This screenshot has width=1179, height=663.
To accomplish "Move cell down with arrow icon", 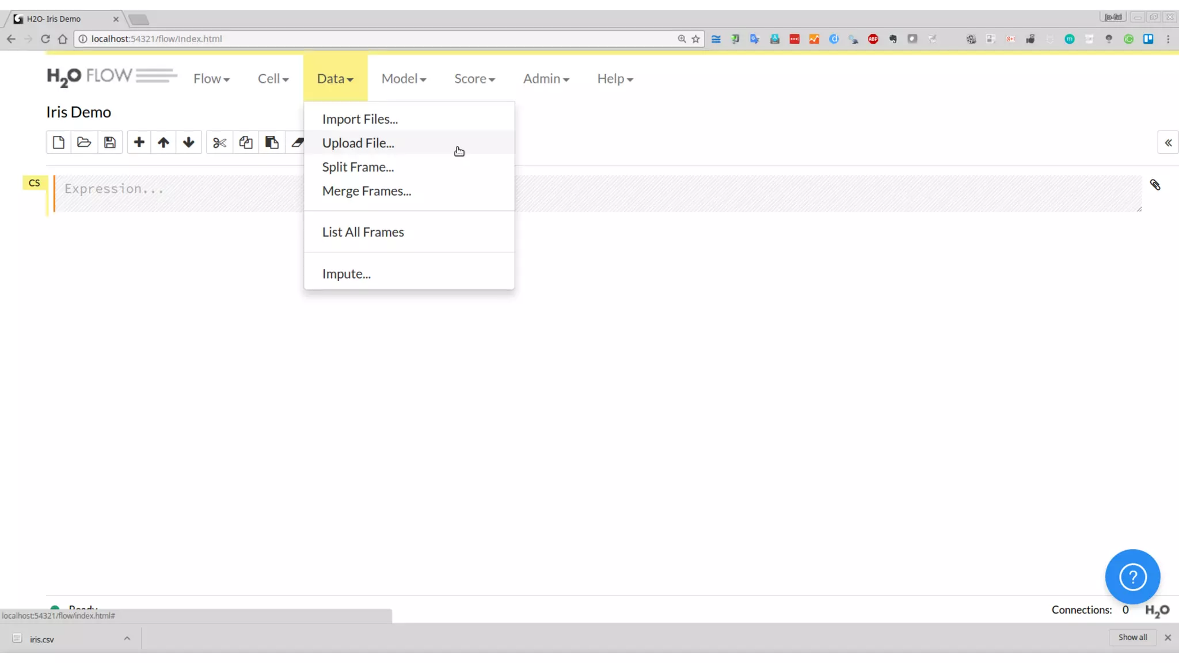I will 189,143.
